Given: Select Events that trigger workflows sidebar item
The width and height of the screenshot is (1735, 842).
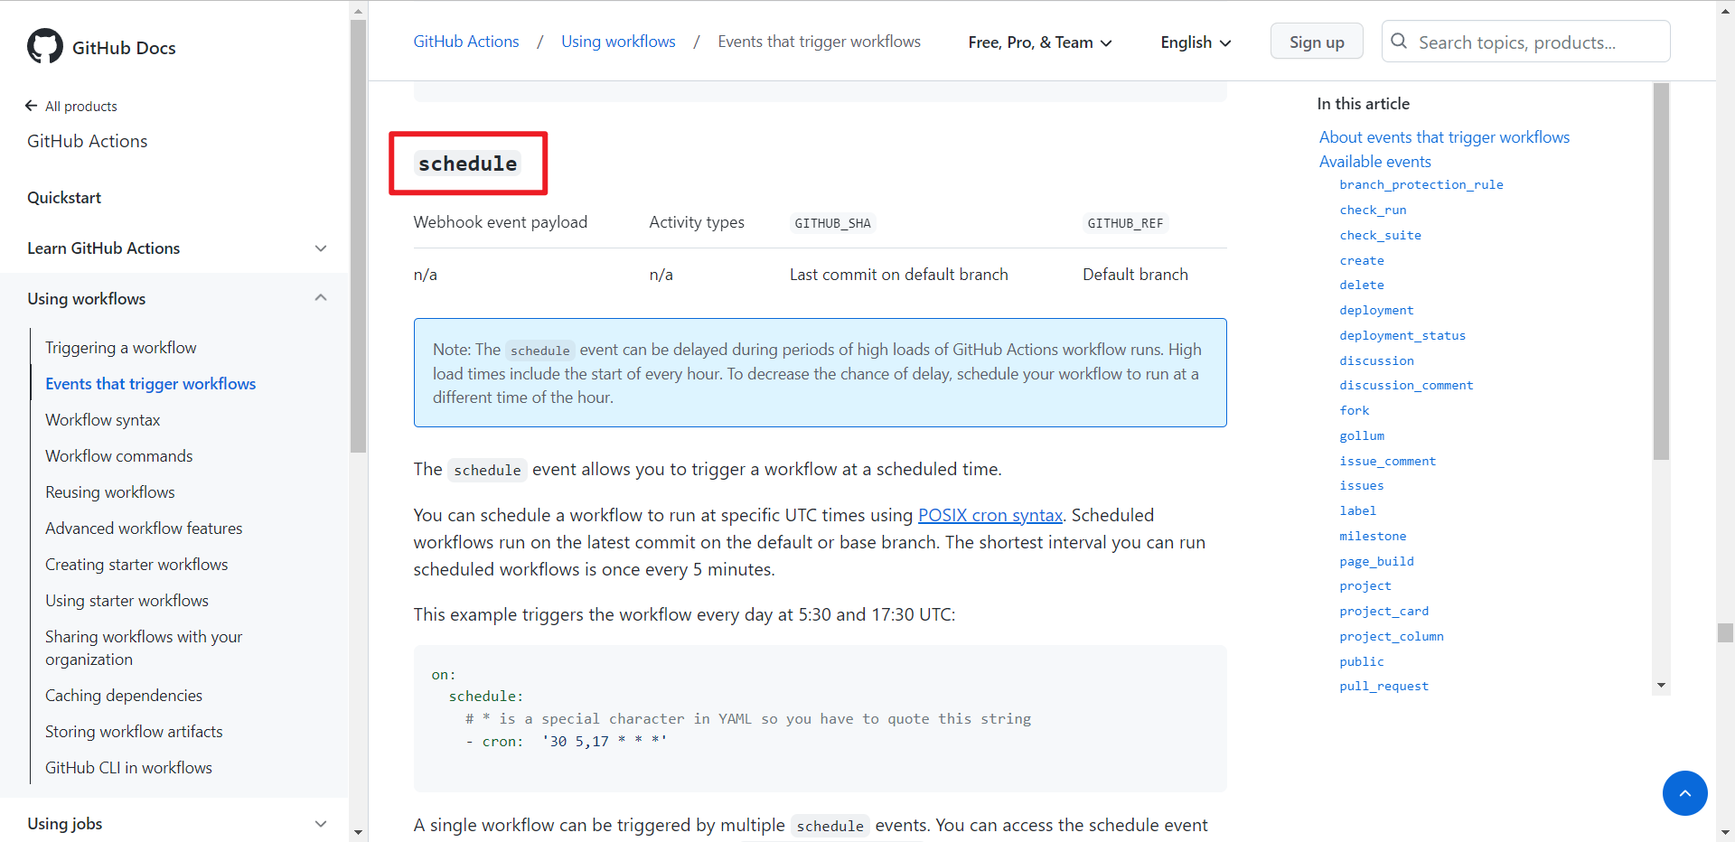Looking at the screenshot, I should pyautogui.click(x=150, y=384).
